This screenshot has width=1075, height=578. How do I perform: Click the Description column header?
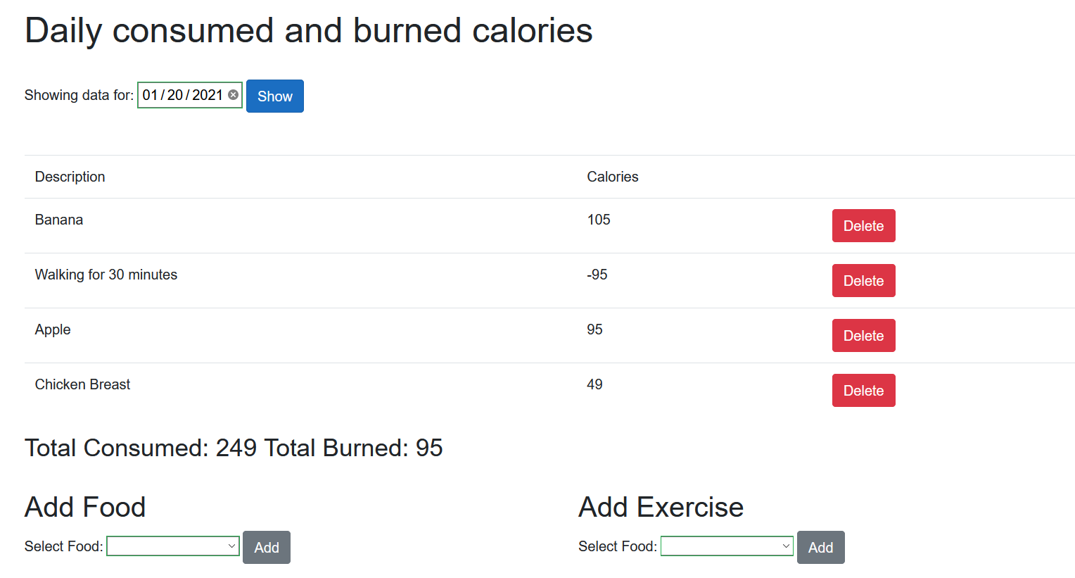(70, 177)
